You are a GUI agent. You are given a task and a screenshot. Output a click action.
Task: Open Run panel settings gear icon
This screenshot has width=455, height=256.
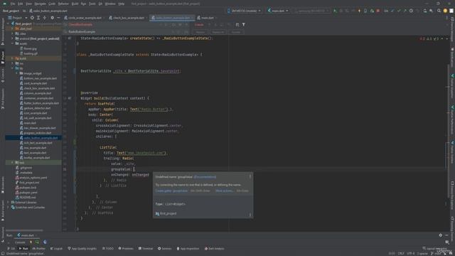click(x=441, y=235)
